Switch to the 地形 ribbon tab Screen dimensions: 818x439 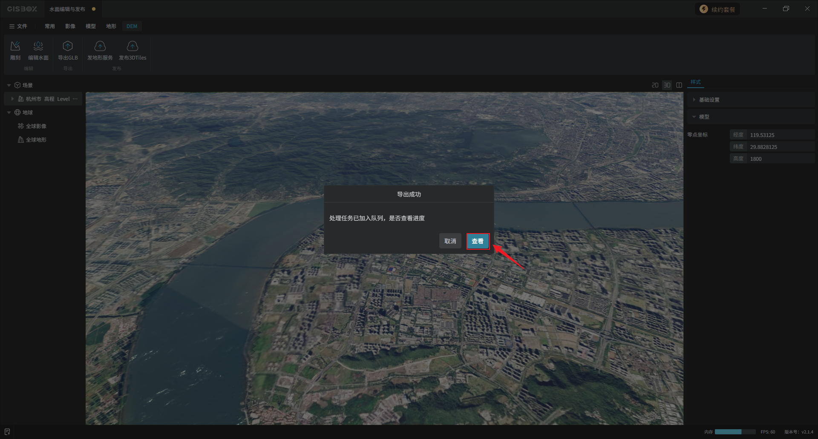(x=111, y=26)
